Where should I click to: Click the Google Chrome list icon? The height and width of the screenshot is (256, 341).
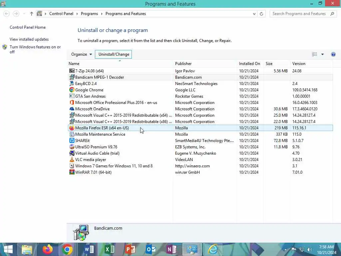coord(72,90)
